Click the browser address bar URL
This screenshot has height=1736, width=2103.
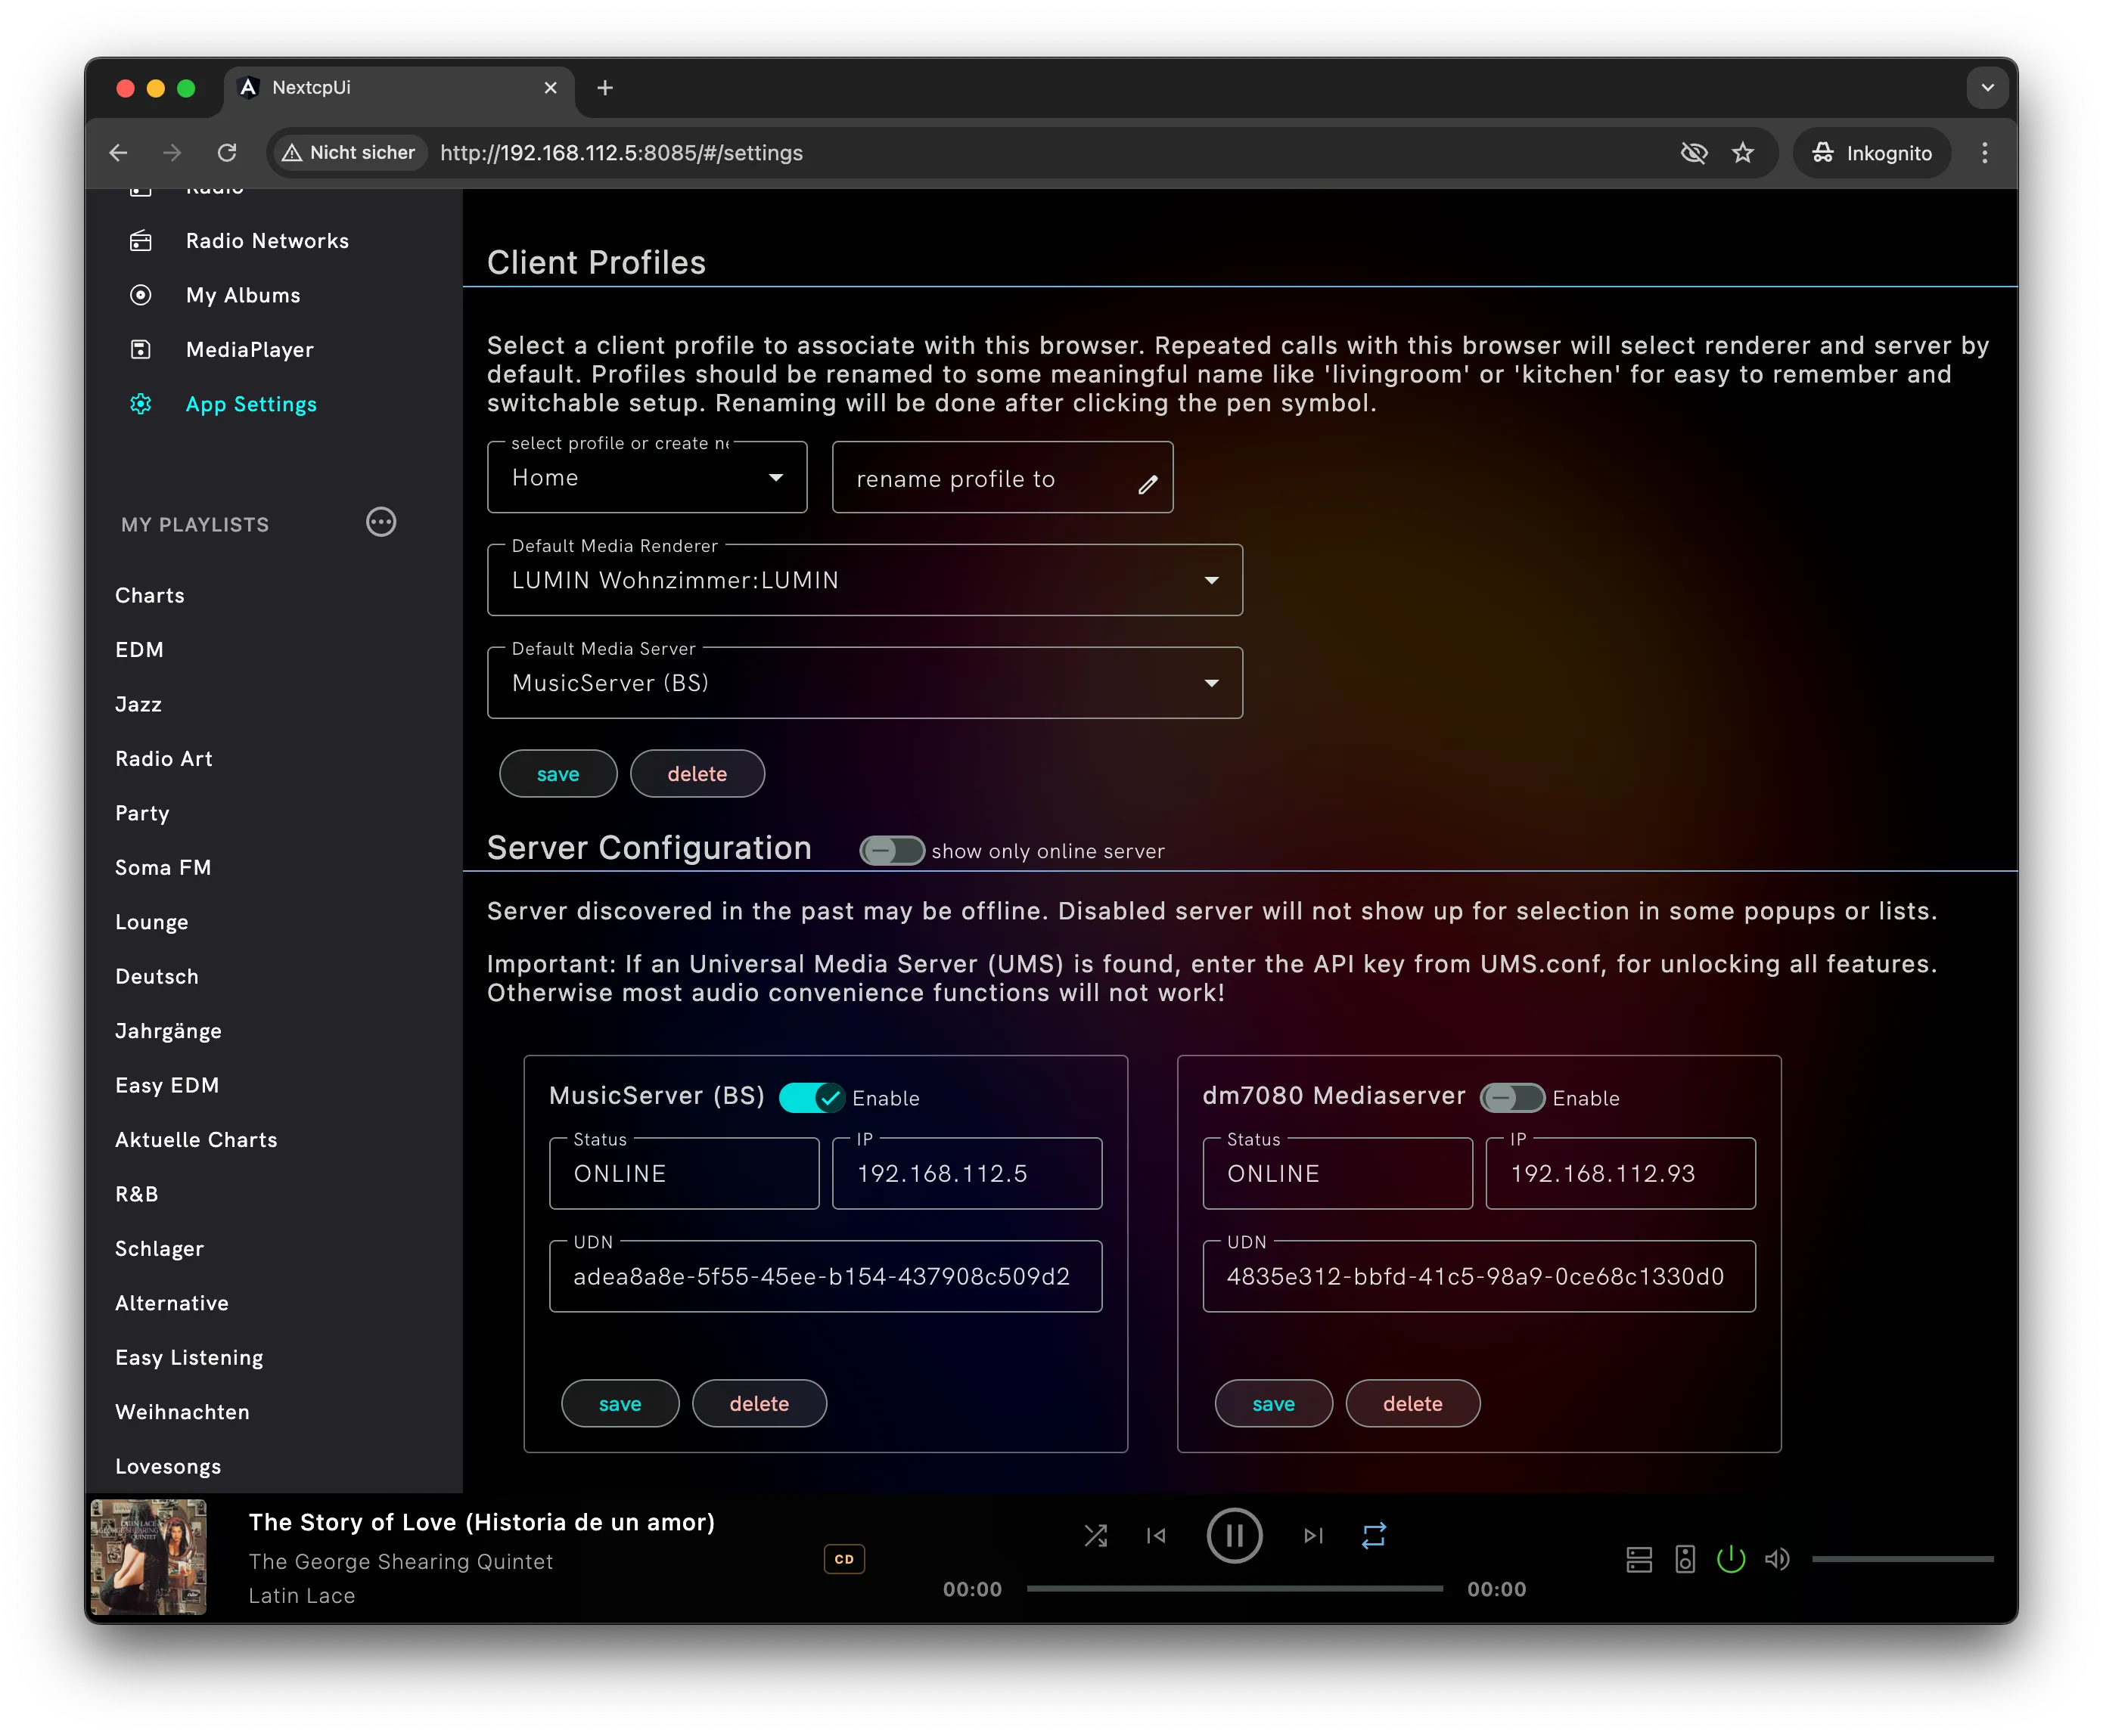pos(621,153)
